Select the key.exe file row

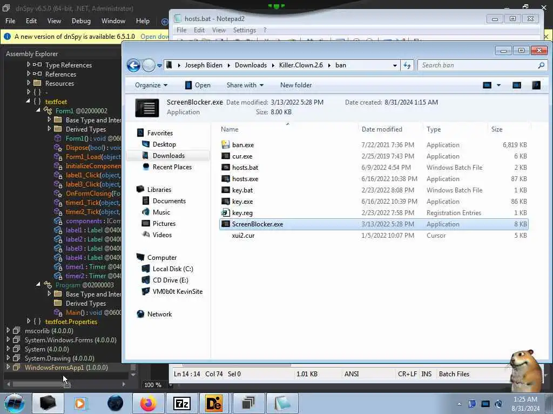(374, 202)
